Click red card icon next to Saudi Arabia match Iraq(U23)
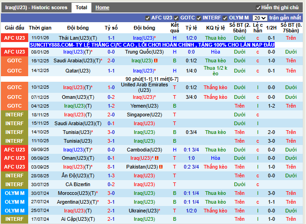 click(x=156, y=61)
